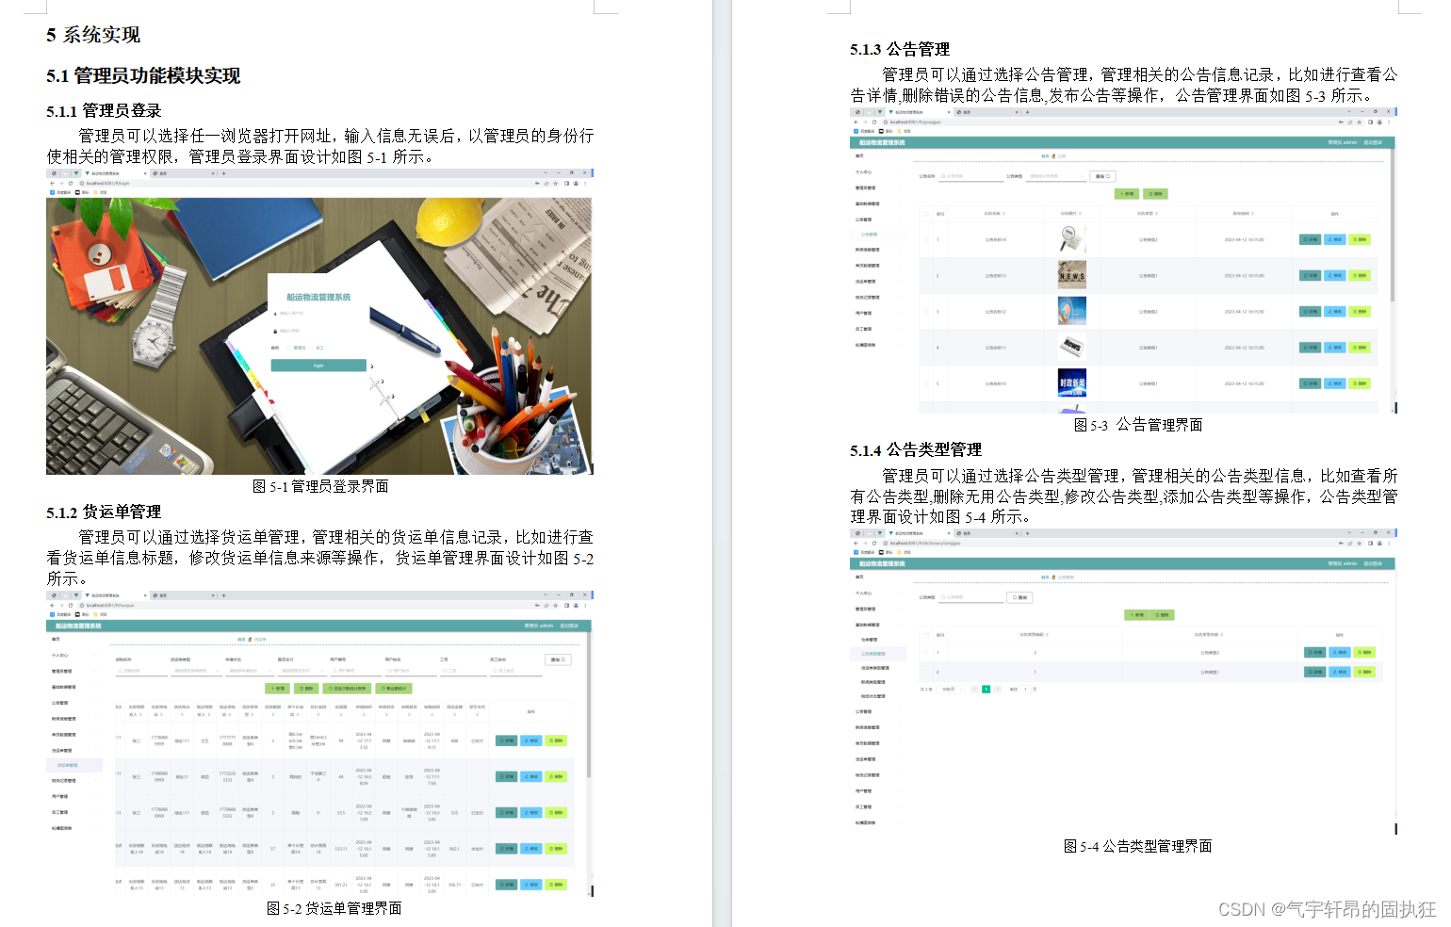Viewport: 1451px width, 927px height.
Task: Click reload icon in figure 5-1 browser
Action: 71,184
